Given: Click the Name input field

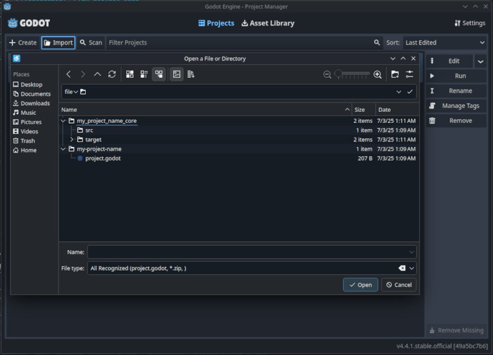Looking at the screenshot, I should point(251,252).
